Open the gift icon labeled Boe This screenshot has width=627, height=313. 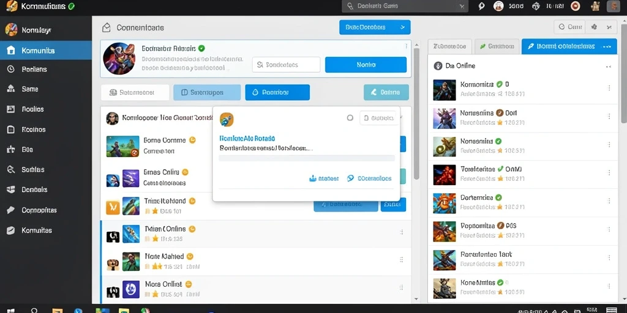point(11,150)
